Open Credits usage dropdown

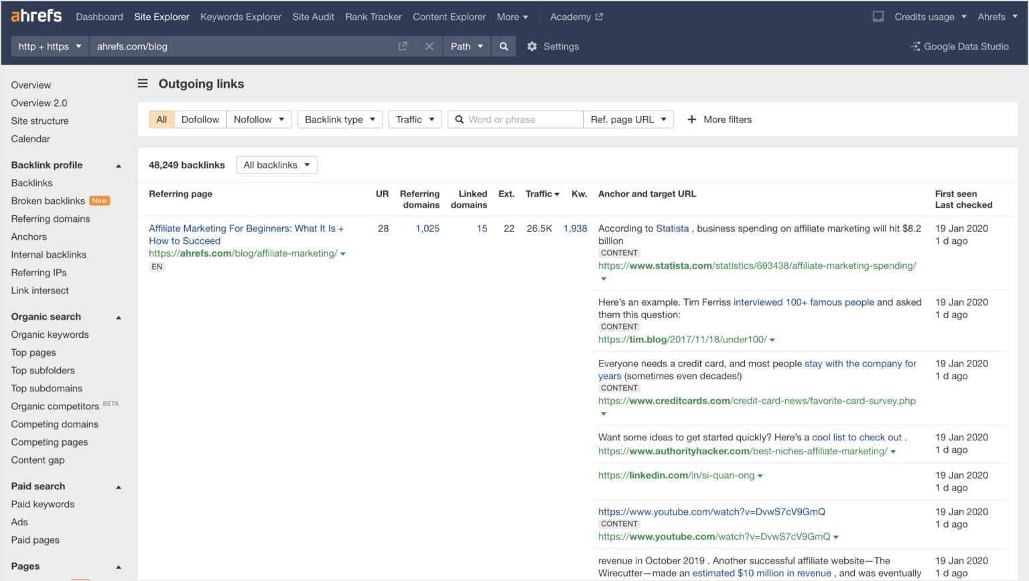[x=931, y=17]
